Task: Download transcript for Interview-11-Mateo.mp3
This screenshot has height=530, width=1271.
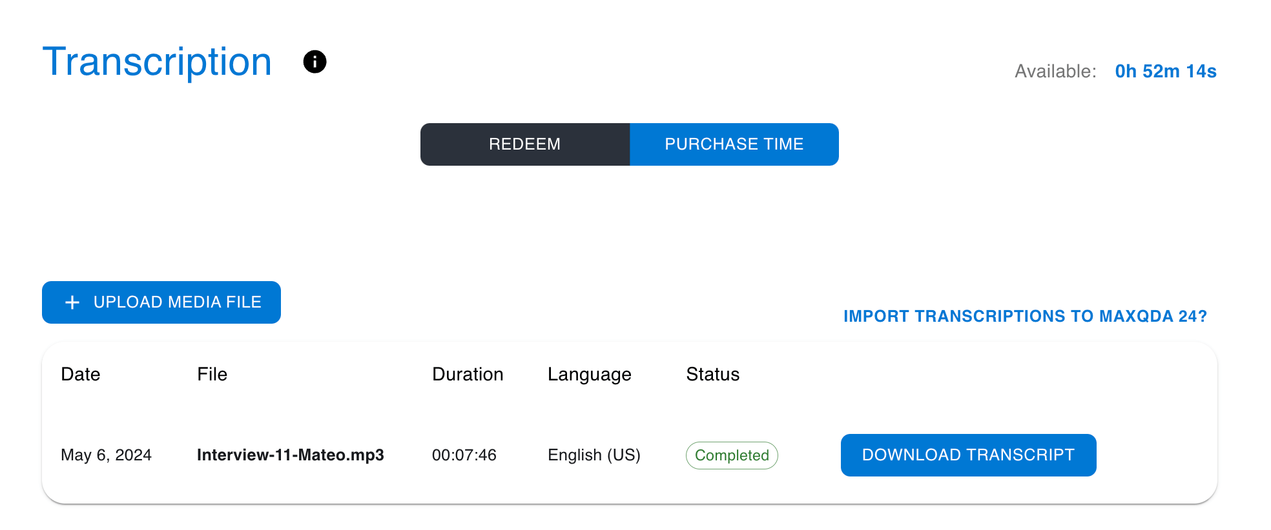Action: click(968, 455)
